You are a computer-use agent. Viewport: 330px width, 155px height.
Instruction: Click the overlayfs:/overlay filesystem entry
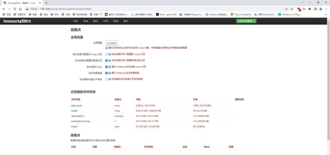pos(81,121)
